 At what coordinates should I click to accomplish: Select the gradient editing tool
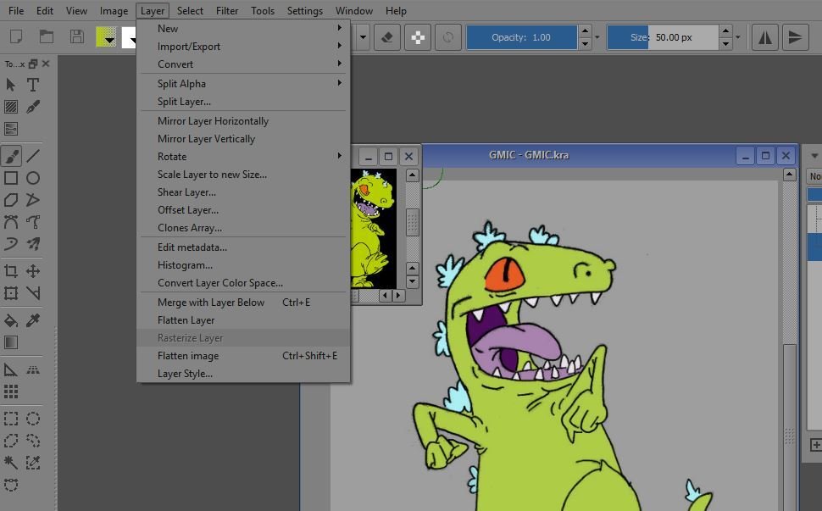[10, 129]
